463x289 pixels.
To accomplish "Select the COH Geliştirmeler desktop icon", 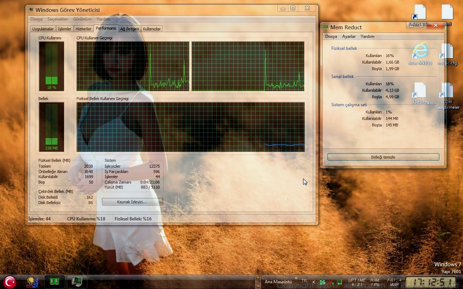I will [x=447, y=96].
